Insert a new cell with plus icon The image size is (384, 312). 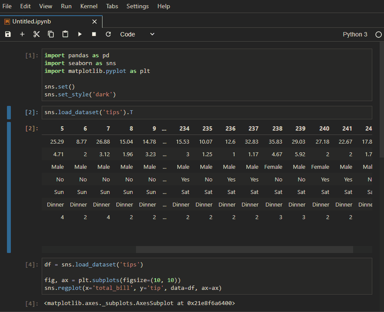point(22,34)
